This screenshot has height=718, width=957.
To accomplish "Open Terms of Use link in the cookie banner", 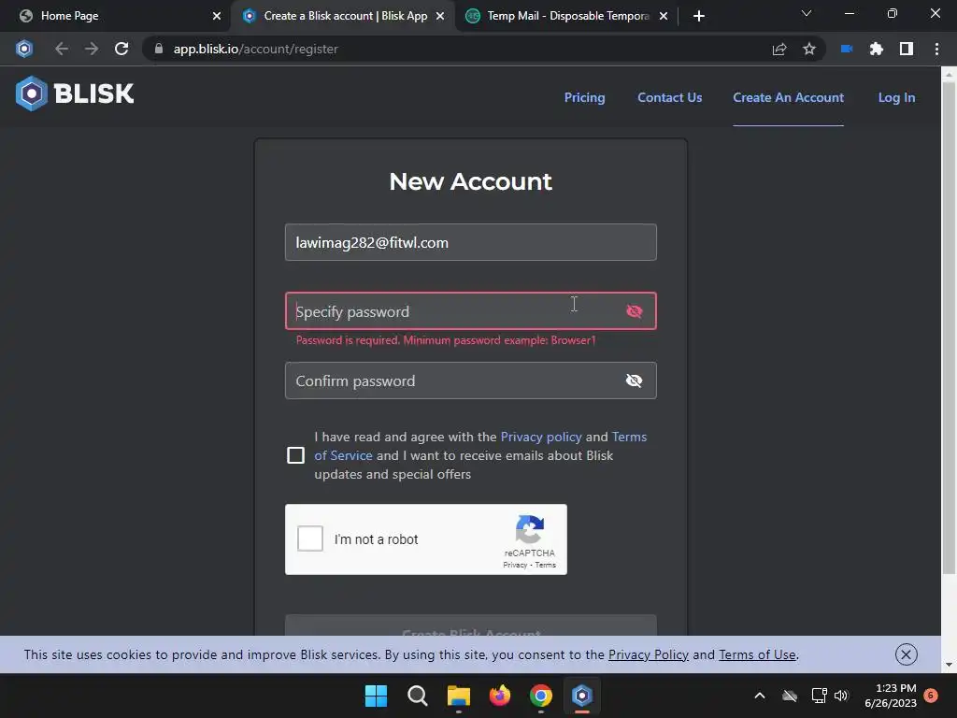I will [757, 654].
